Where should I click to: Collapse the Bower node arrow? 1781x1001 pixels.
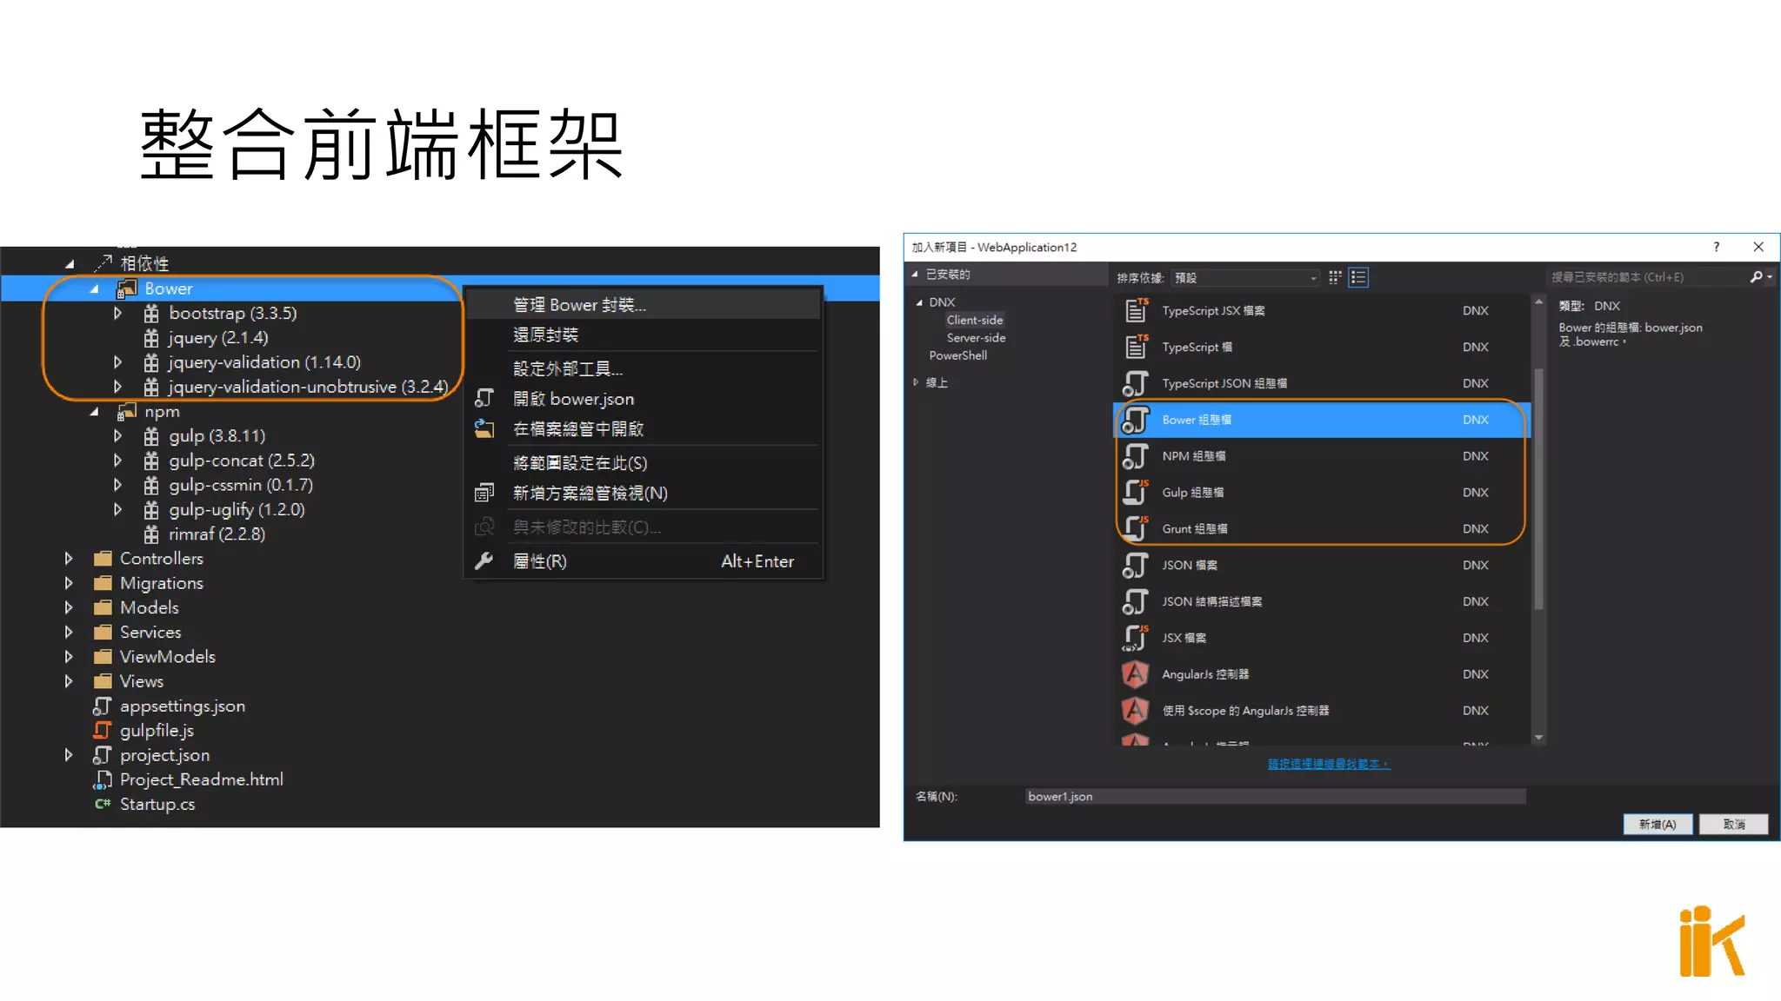(x=94, y=289)
